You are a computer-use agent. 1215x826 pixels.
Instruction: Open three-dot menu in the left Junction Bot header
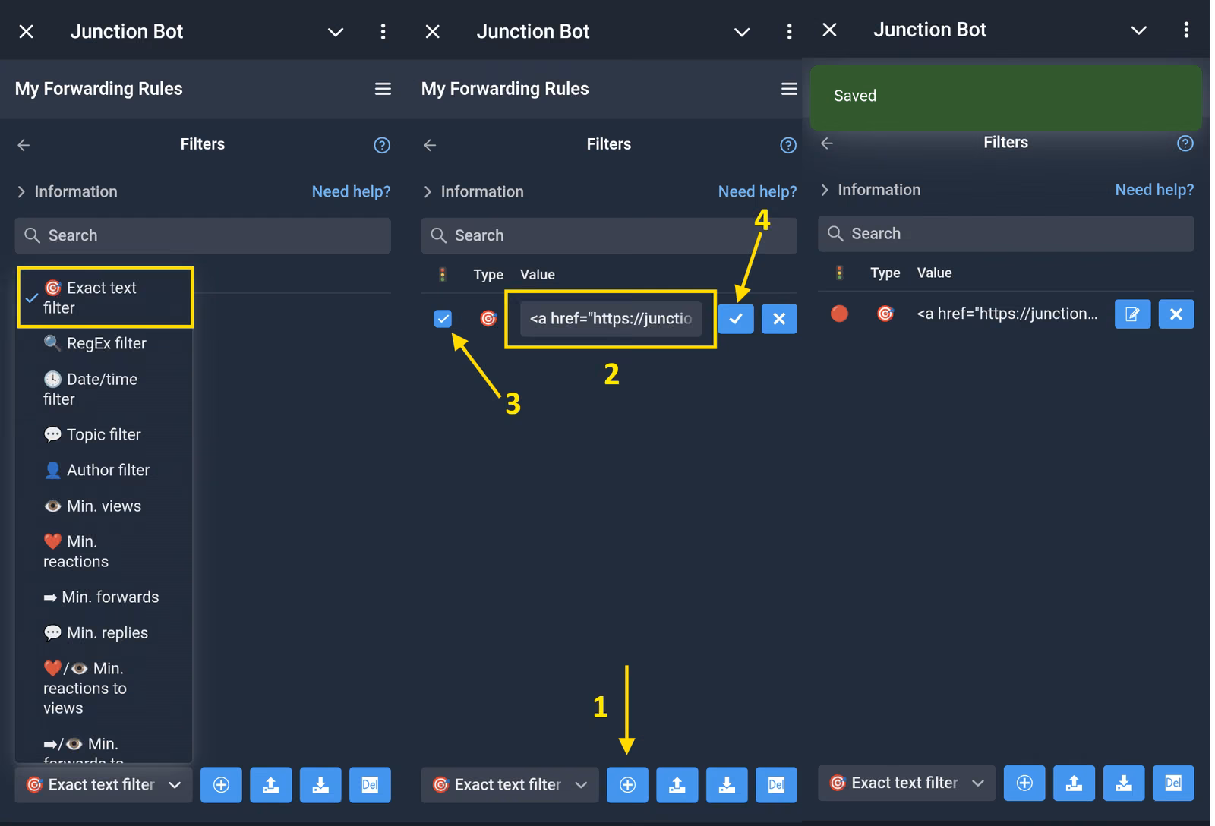coord(383,31)
